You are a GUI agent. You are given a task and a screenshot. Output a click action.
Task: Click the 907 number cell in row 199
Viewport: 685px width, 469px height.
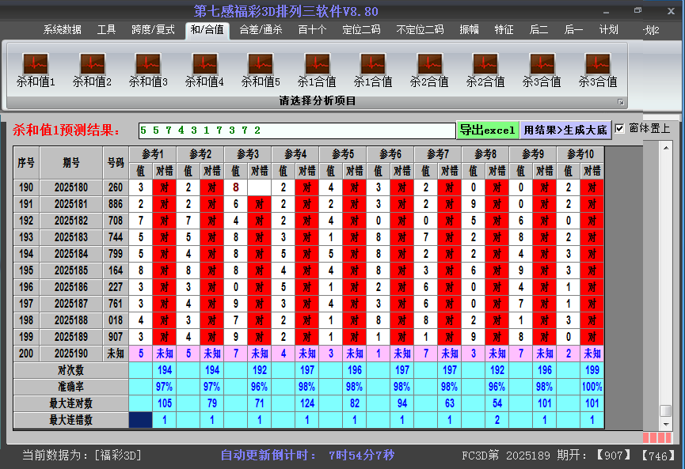[116, 337]
